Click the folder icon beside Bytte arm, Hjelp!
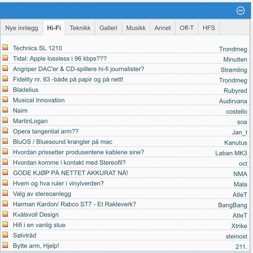This screenshot has width=253, height=253. pyautogui.click(x=5, y=245)
